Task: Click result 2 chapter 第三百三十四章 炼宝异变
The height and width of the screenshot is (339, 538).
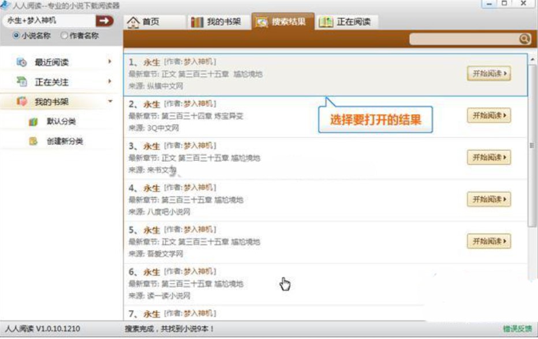Action: pos(202,116)
